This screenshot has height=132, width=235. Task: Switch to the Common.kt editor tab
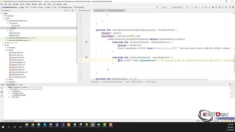(x=100, y=11)
